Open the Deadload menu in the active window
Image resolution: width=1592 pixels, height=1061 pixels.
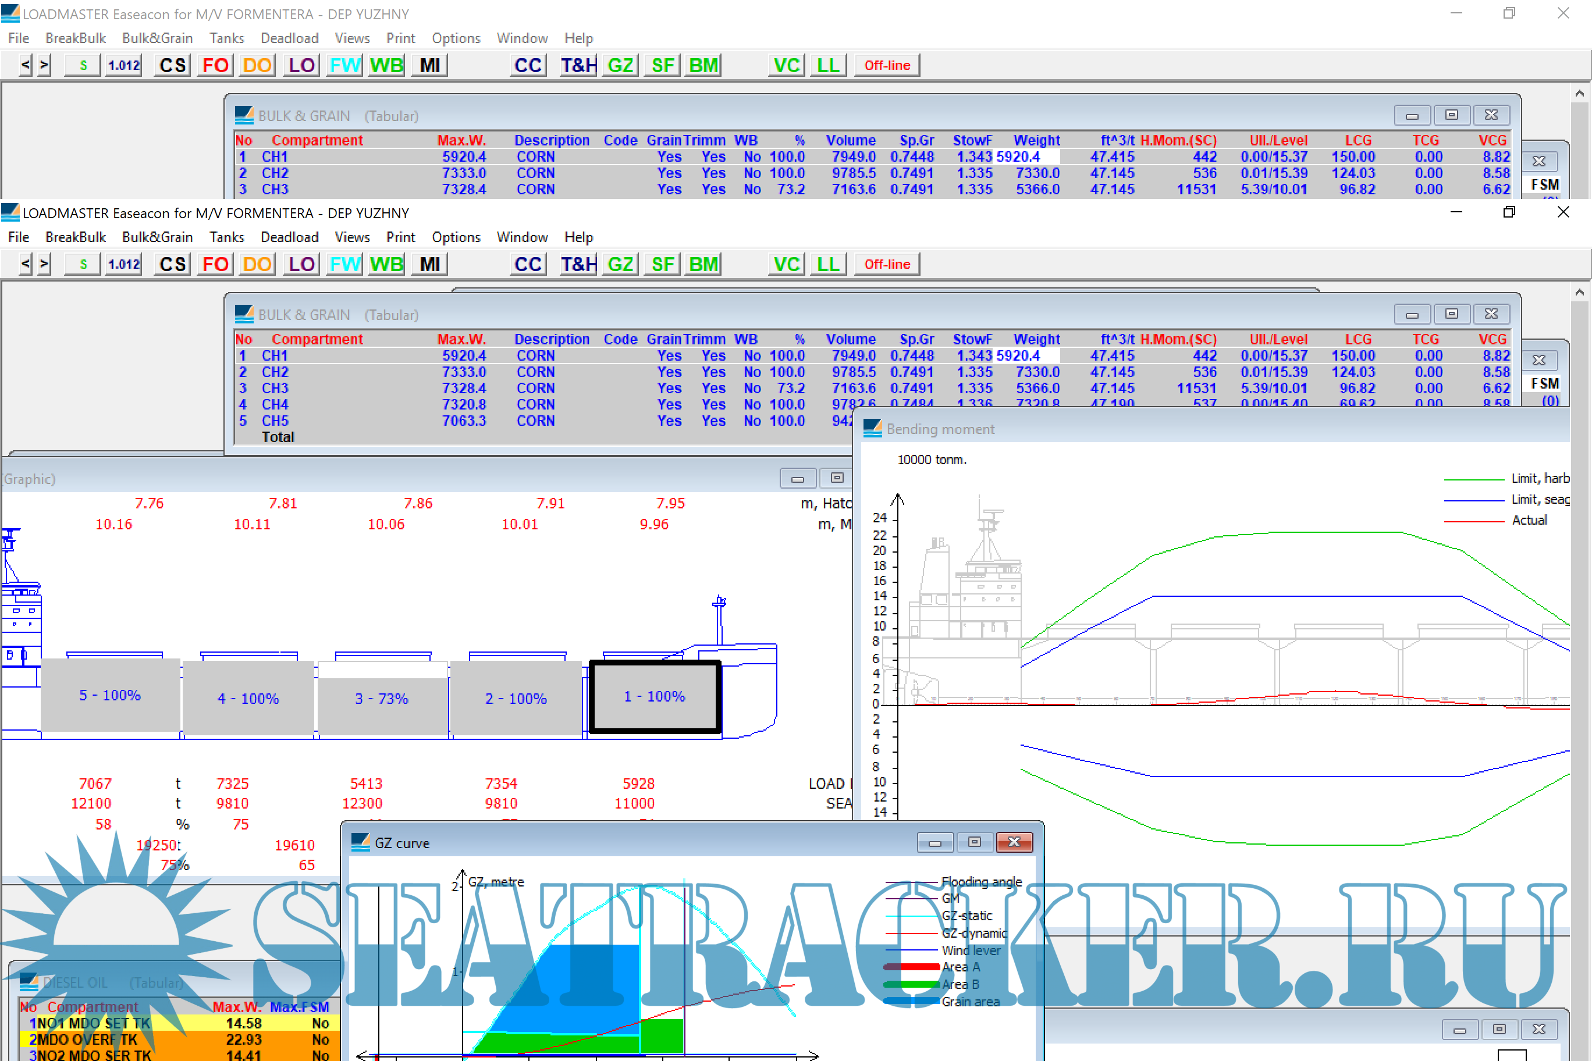(289, 237)
